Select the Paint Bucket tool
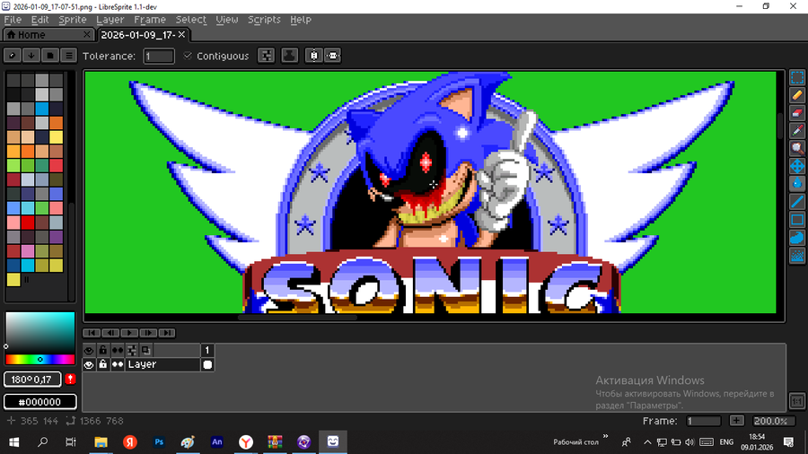 click(796, 184)
